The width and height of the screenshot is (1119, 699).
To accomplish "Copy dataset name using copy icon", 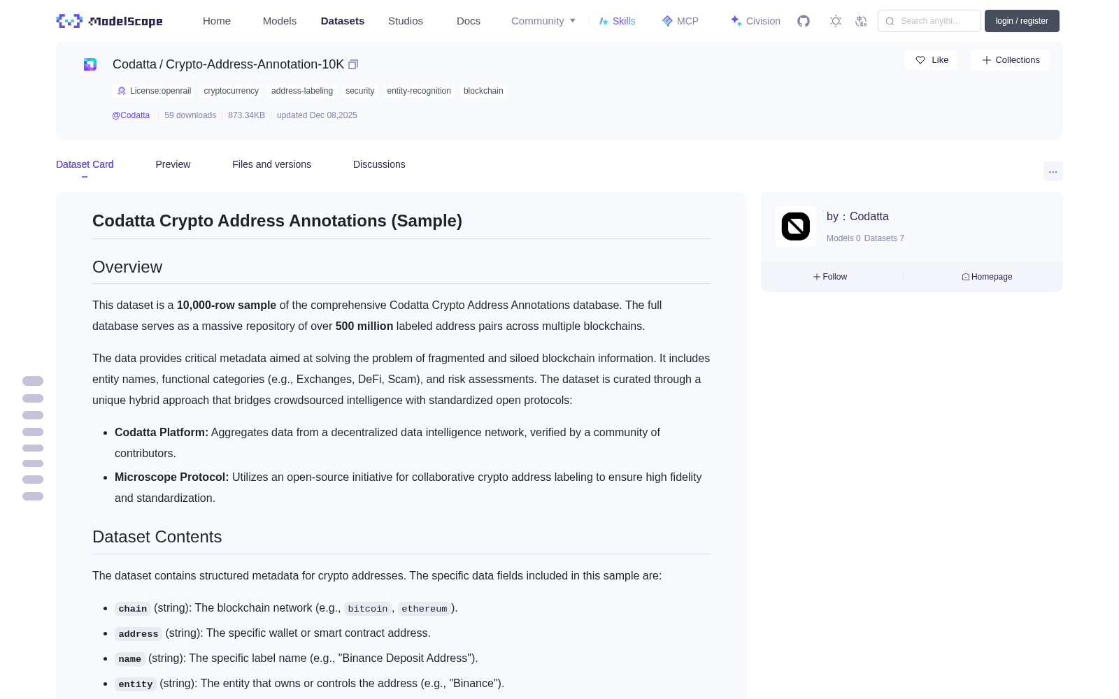I will click(x=353, y=64).
